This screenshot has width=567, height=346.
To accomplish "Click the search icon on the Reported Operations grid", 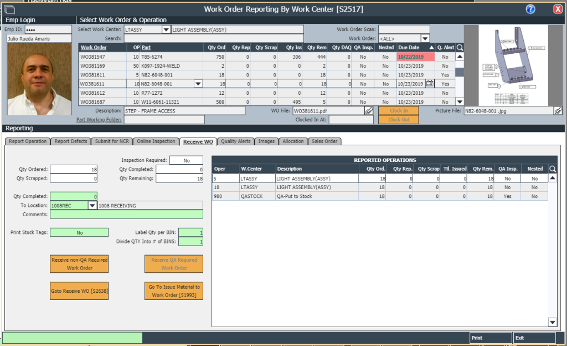I will pos(551,169).
